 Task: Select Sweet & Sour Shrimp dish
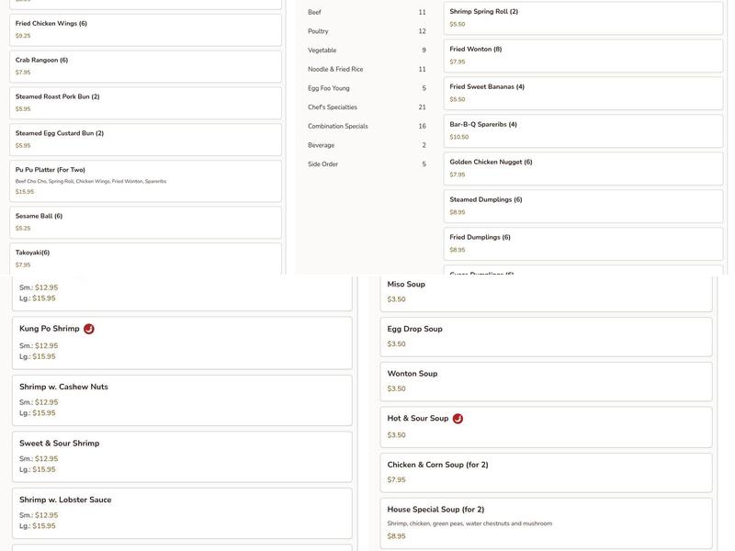[x=182, y=456]
